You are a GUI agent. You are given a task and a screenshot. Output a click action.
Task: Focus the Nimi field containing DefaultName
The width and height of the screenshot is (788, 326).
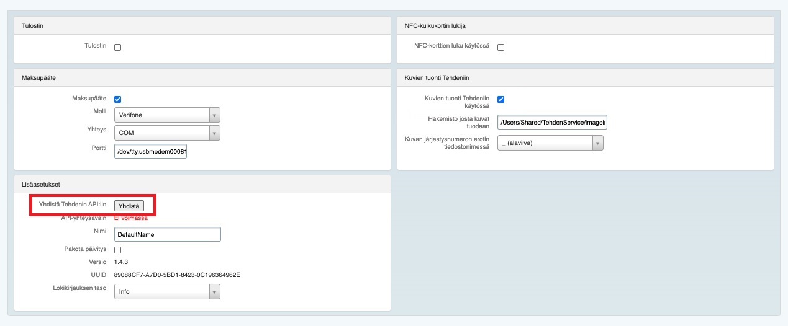168,235
